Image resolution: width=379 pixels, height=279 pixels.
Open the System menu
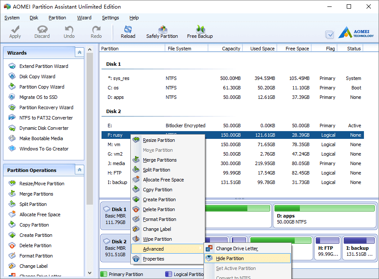(x=12, y=18)
